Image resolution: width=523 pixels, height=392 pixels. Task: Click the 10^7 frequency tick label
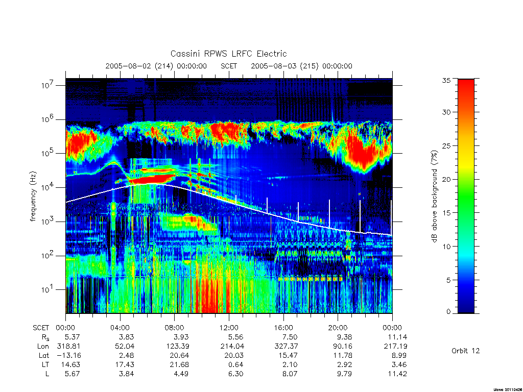[48, 85]
